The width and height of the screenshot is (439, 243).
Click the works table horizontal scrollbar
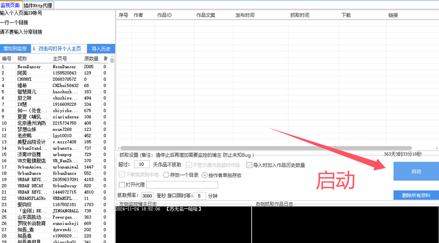[266, 148]
